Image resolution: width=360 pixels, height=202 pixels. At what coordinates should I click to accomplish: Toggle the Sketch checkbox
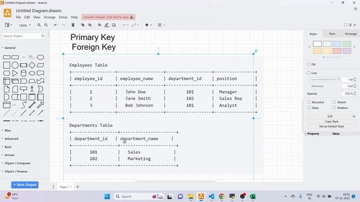(x=334, y=102)
